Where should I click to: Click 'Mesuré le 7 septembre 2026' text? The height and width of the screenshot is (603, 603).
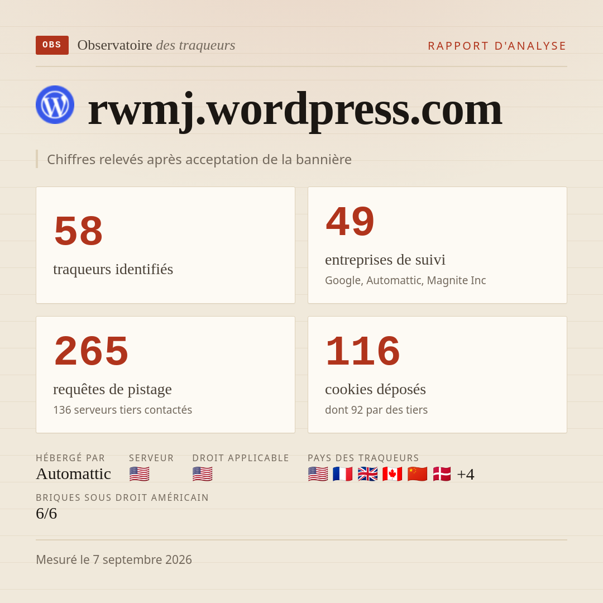point(114,559)
